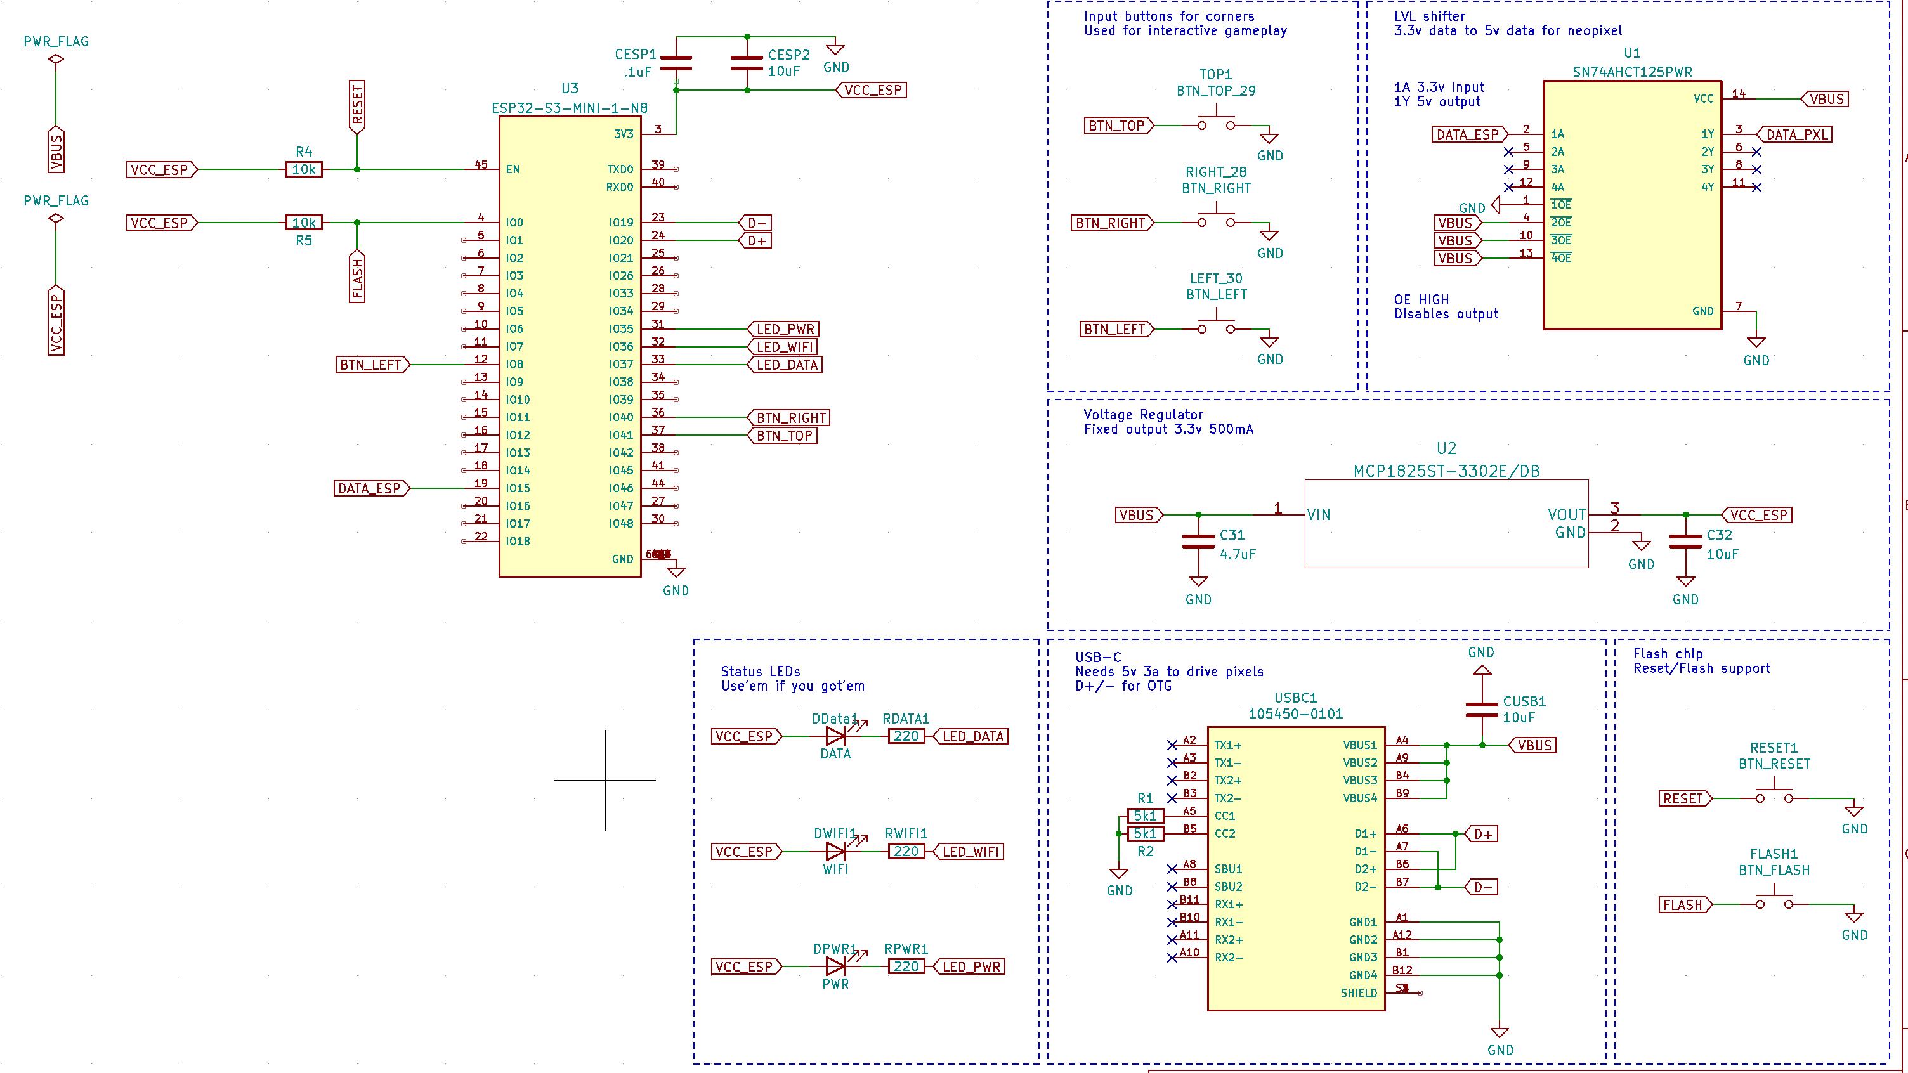1908x1073 pixels.
Task: Click the R5 10k resistor symbol
Action: pyautogui.click(x=304, y=223)
